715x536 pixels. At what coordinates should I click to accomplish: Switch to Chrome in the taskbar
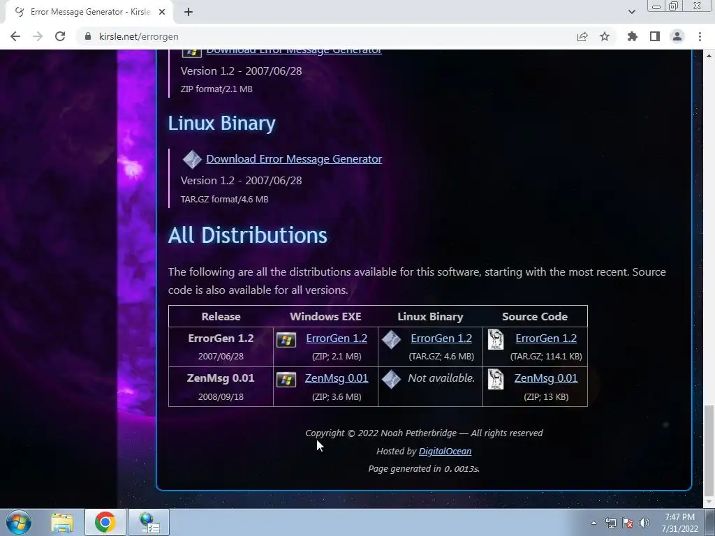(x=105, y=522)
